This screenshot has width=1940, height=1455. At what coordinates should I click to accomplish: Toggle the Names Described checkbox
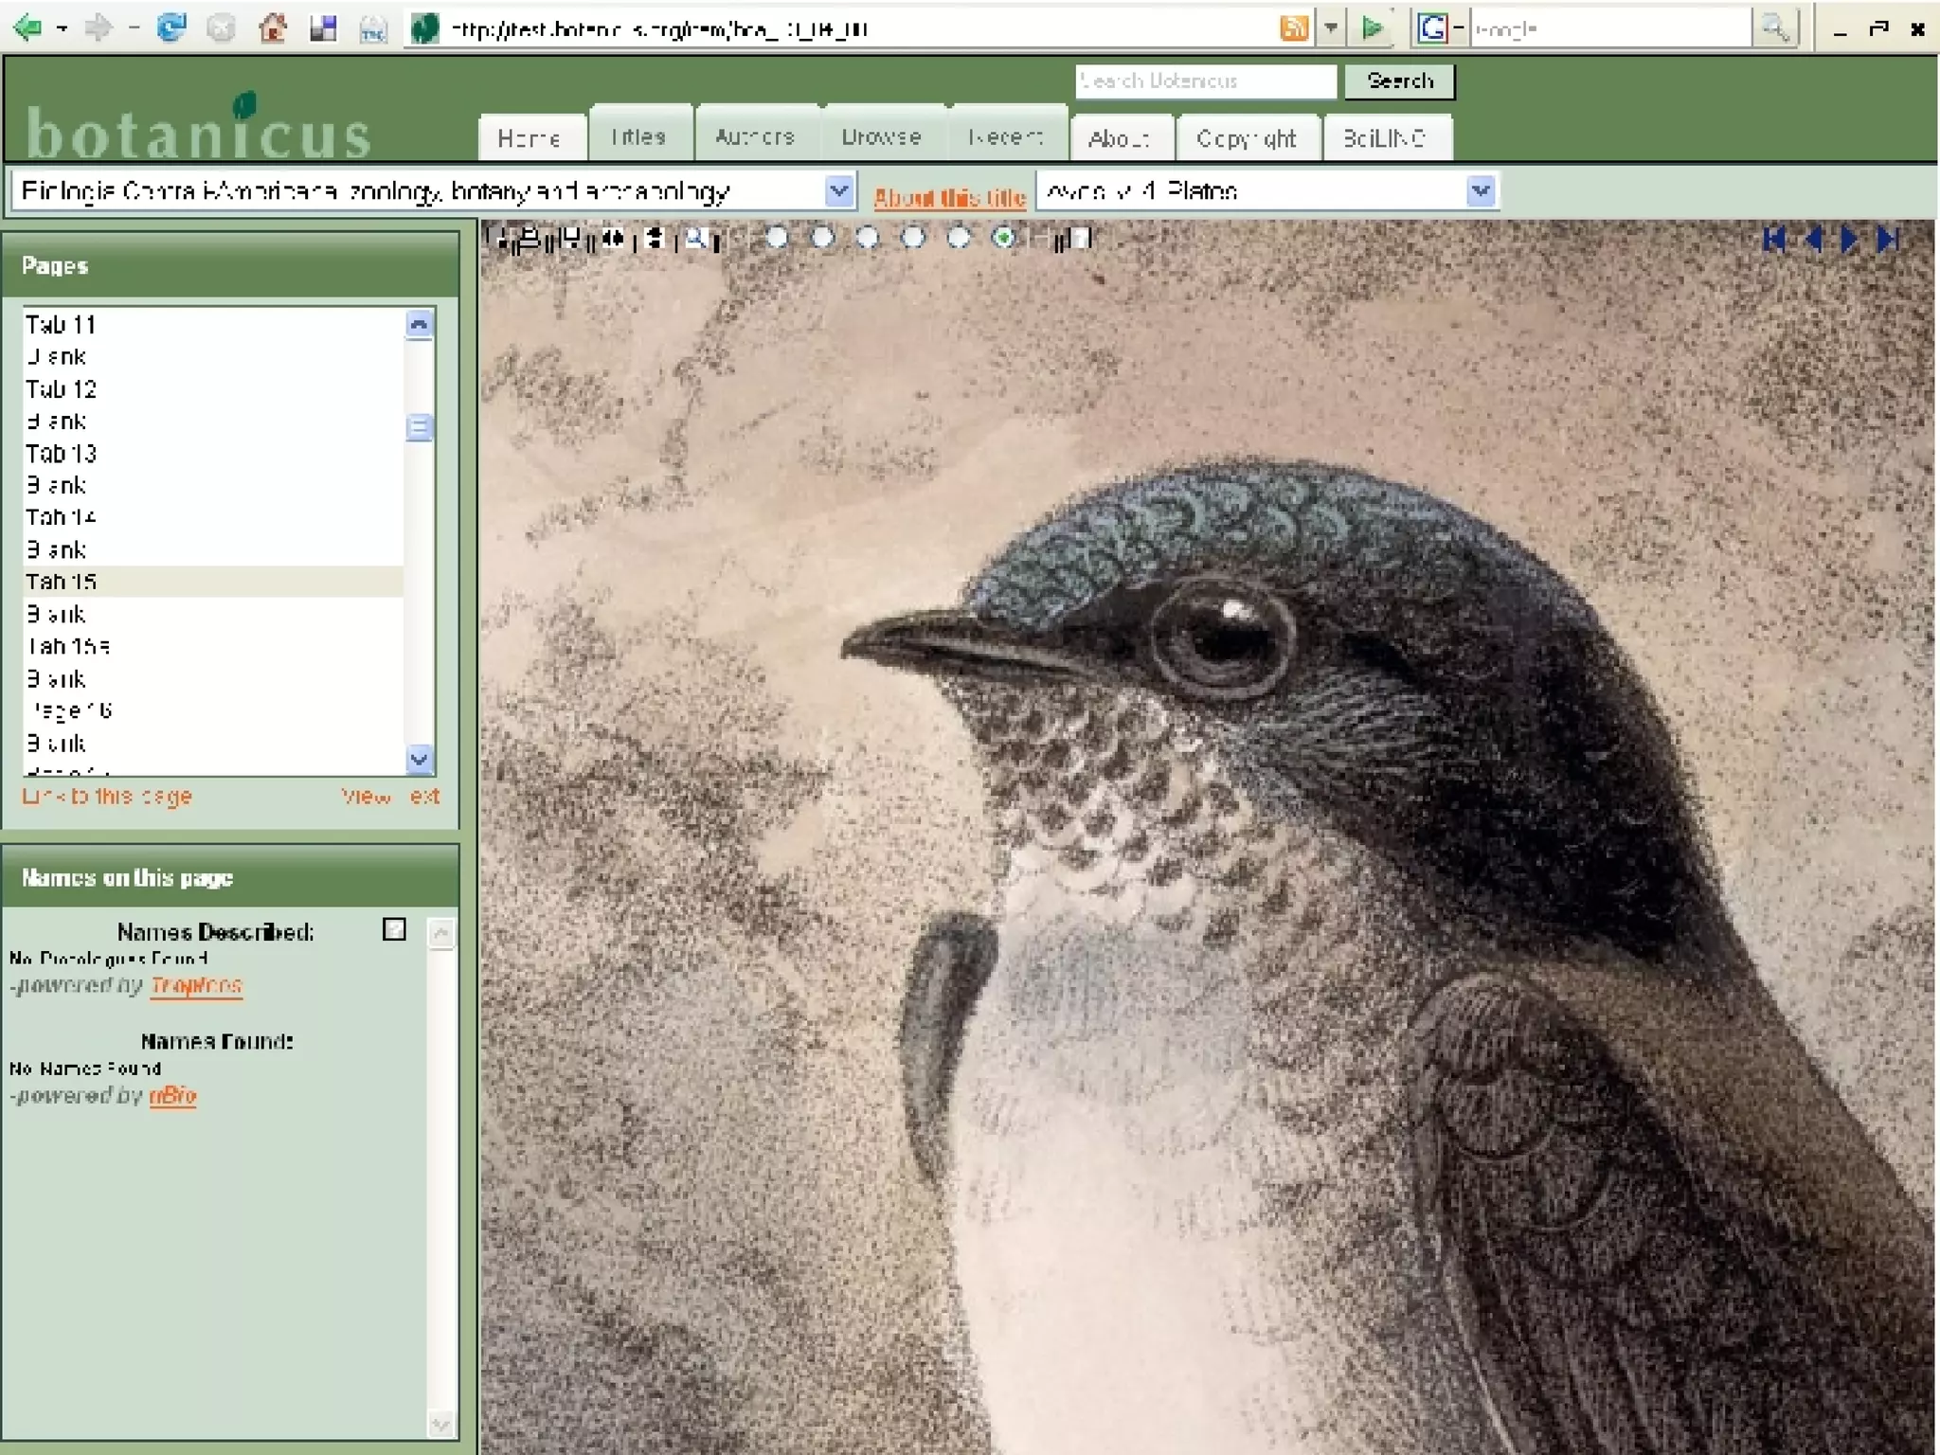(394, 929)
